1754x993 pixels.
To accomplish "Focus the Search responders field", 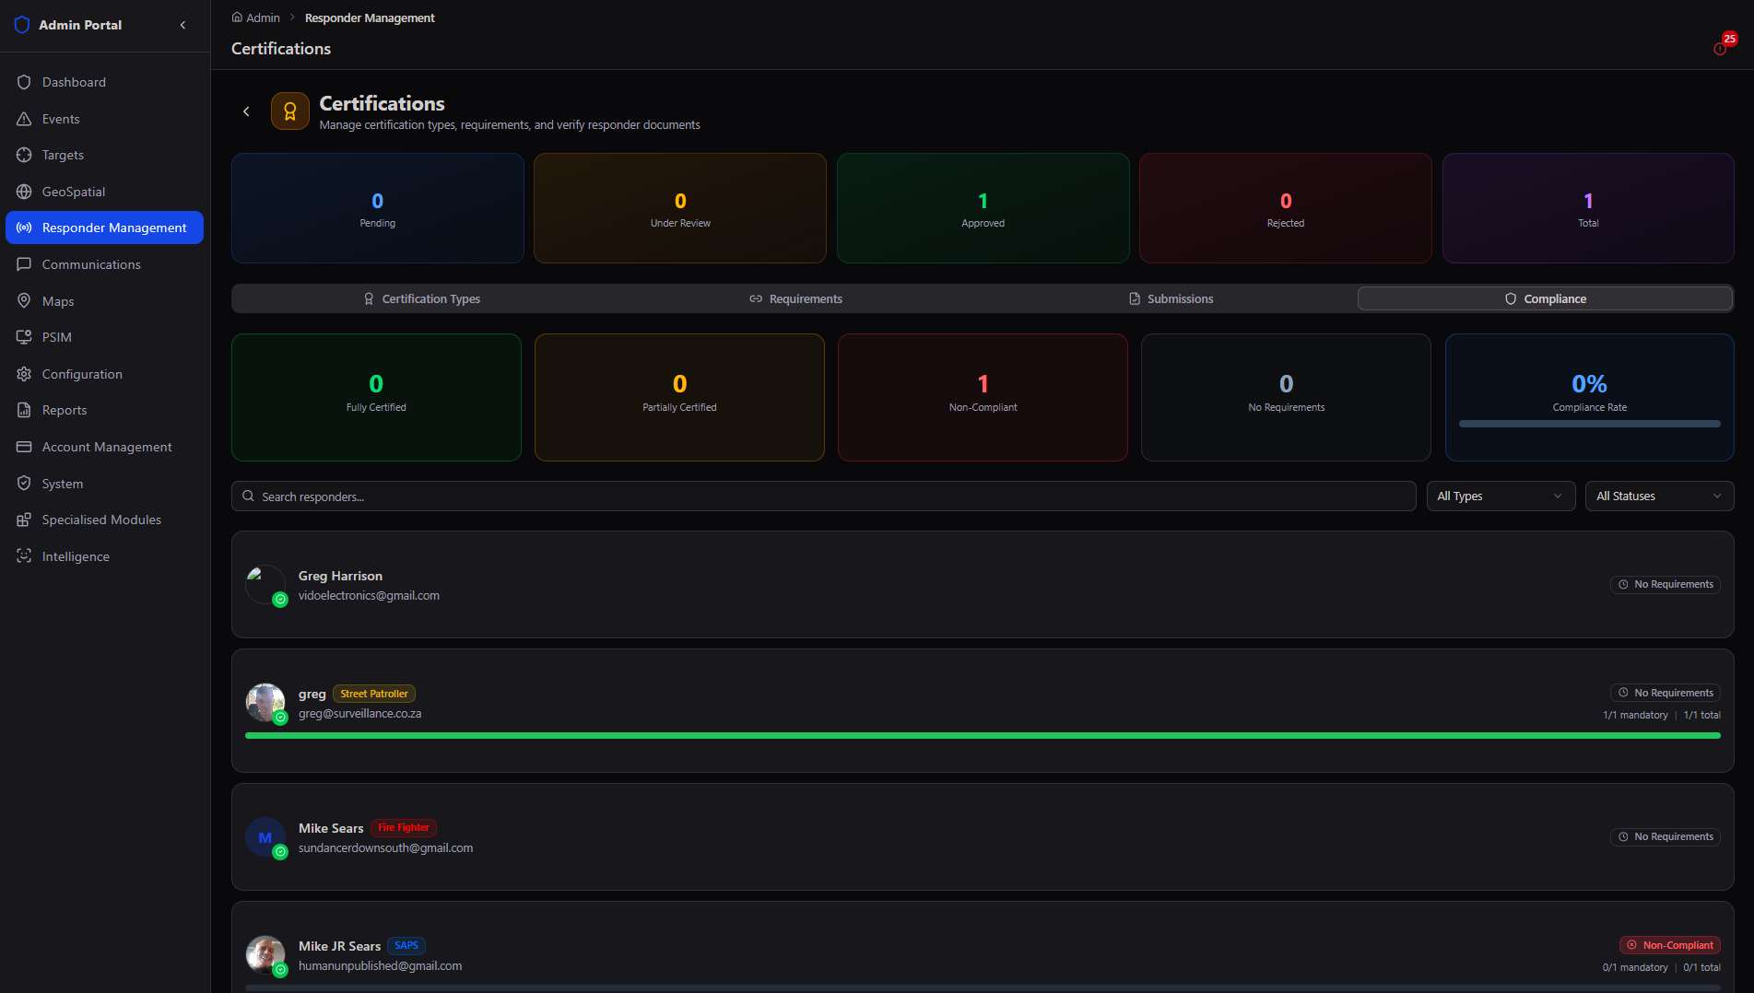I will coord(823,496).
